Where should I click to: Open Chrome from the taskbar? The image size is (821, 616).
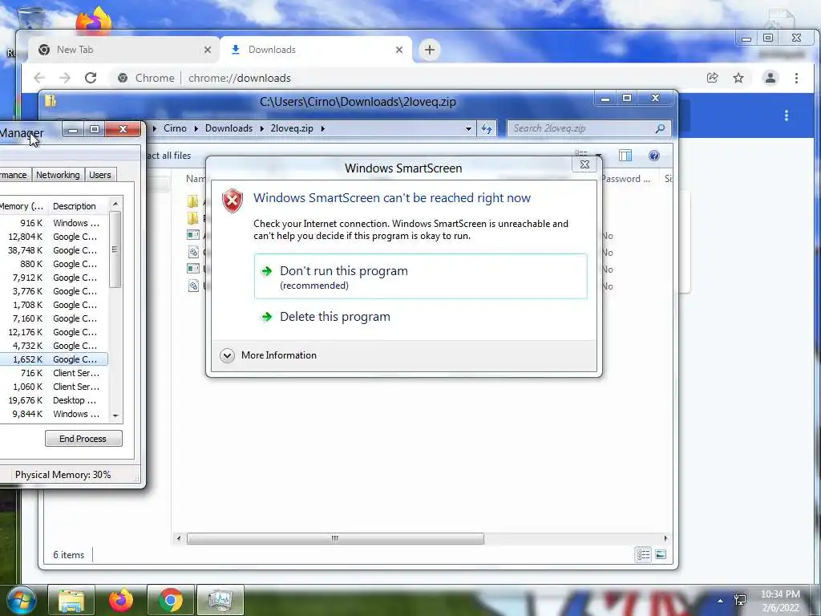point(171,600)
